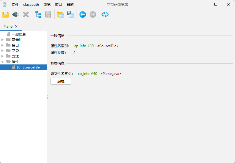Image resolution: width=235 pixels, height=163 pixels.
Task: Click the open class file icon
Action: [x=6, y=14]
